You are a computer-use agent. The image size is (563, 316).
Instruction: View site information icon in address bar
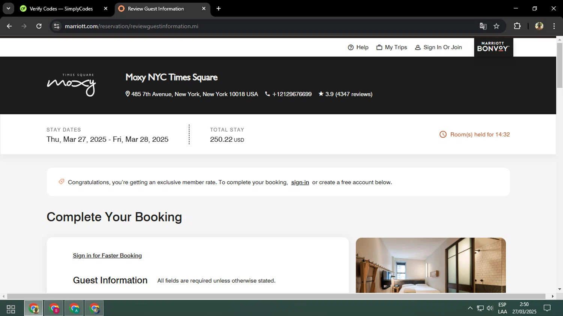click(57, 26)
